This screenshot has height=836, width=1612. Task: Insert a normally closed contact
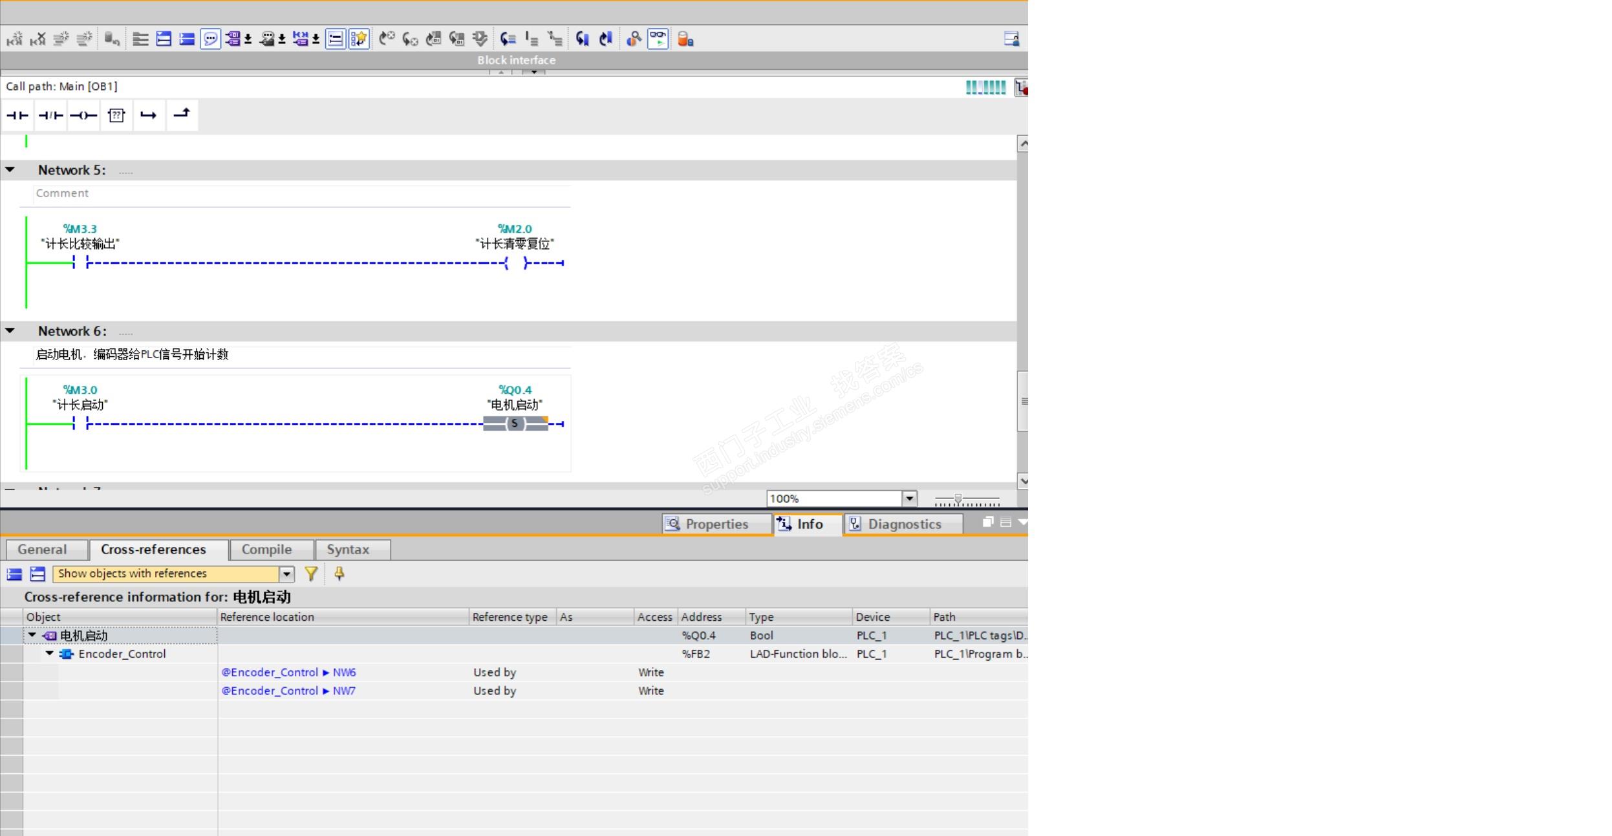(x=50, y=116)
